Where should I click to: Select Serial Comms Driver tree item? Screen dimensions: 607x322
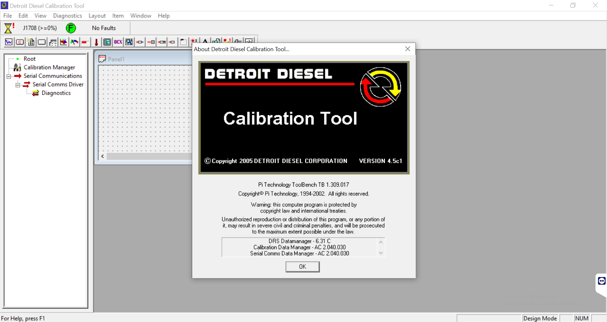pos(58,84)
